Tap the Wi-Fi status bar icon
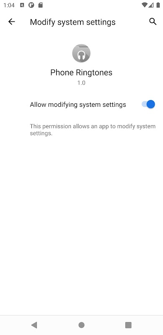The height and width of the screenshot is (335, 163). [x=145, y=5]
